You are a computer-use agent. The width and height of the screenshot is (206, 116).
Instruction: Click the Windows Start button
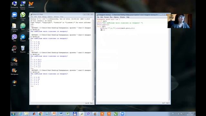point(13,114)
